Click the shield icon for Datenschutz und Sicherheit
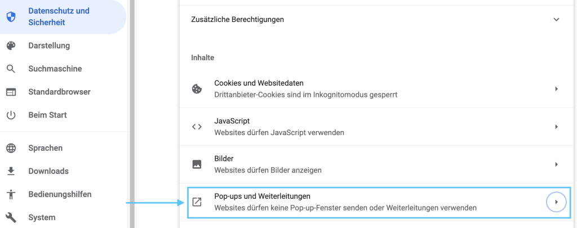 [11, 17]
